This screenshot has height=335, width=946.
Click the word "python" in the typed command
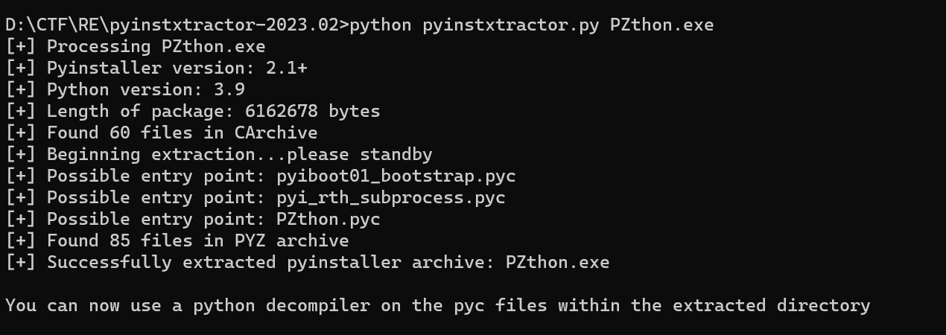380,25
